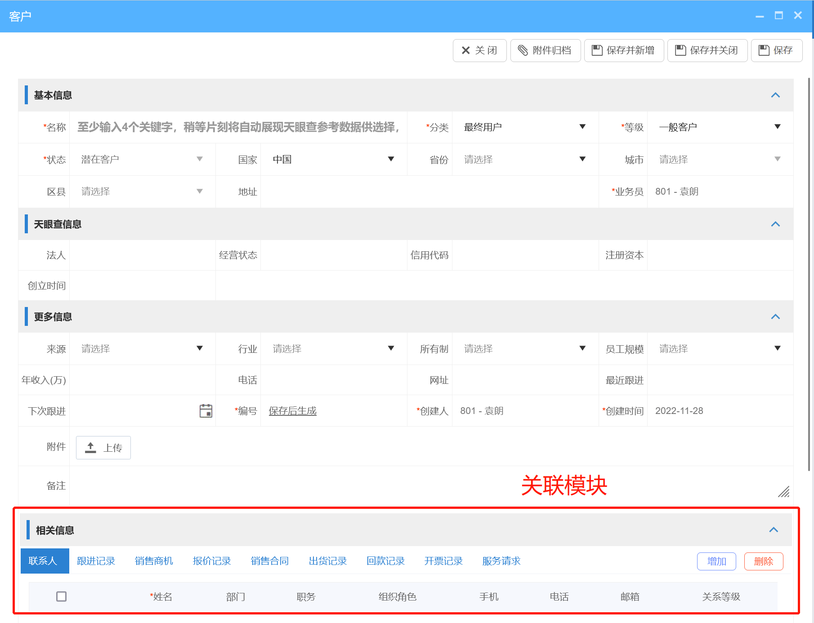Click the 保存后生成 link
This screenshot has height=623, width=814.
(293, 411)
